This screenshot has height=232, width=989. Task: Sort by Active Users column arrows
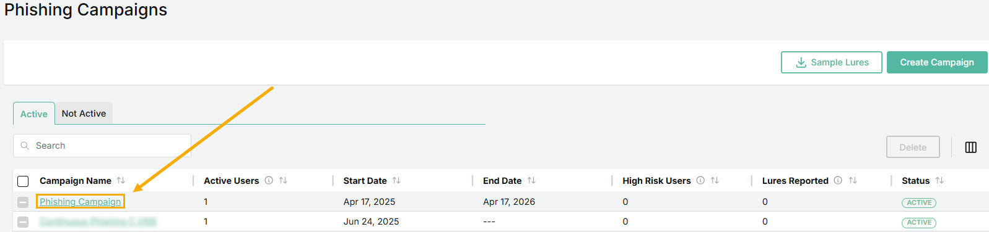click(x=283, y=181)
